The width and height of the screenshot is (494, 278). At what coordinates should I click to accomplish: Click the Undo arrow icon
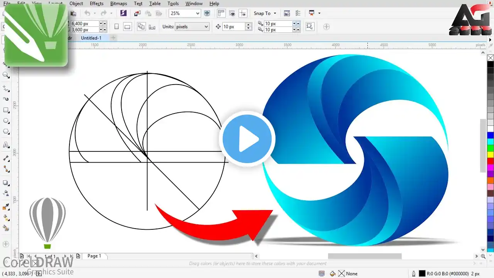point(87,14)
